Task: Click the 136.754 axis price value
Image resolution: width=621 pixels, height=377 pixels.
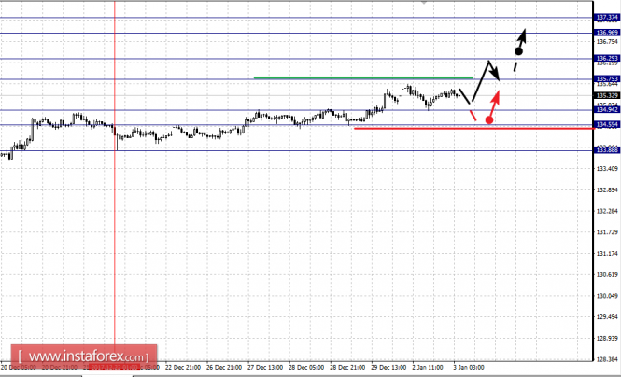Action: point(607,42)
